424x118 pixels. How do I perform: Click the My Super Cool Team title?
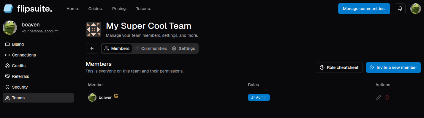click(x=149, y=26)
